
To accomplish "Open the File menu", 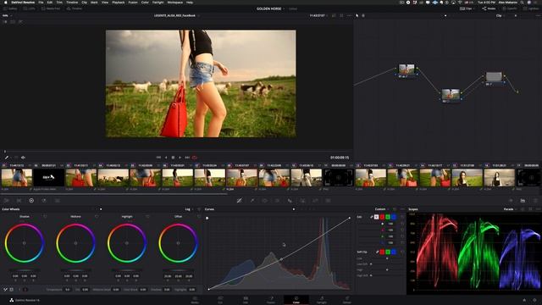I will click(41, 2).
